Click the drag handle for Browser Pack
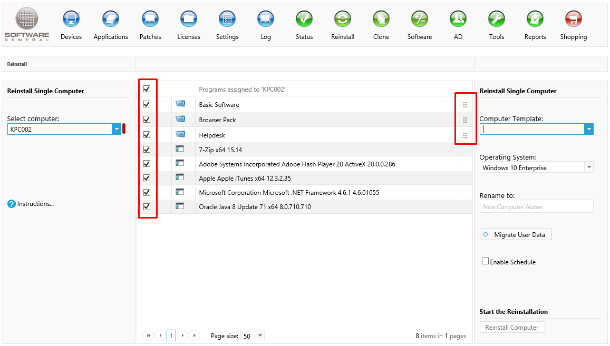 coord(464,120)
